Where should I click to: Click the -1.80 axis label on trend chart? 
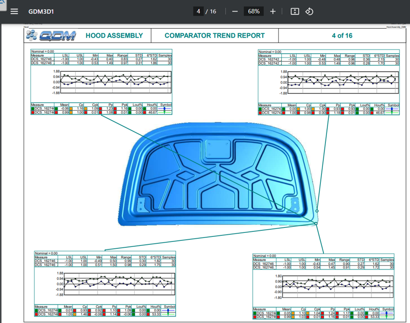point(278,297)
